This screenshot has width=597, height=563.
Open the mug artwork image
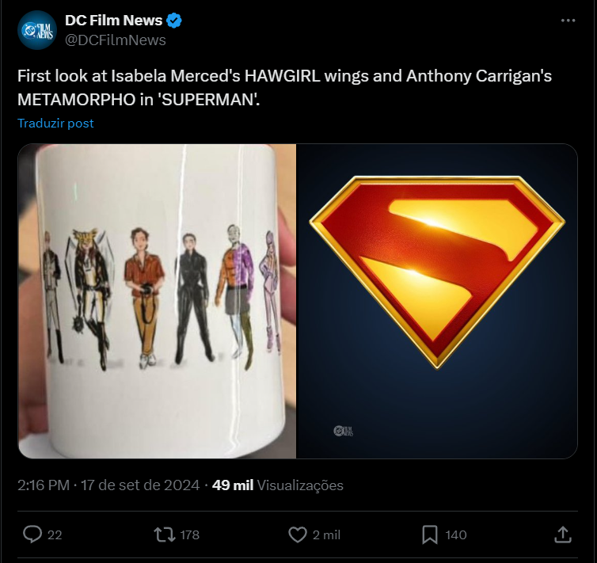[157, 301]
